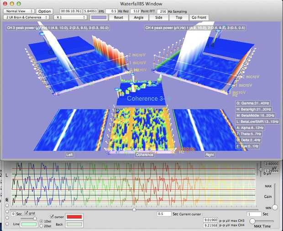Click the L: BetaLow/SMR:13..15Hz legend label
Image resolution: width=283 pixels, height=231 pixels.
click(257, 121)
